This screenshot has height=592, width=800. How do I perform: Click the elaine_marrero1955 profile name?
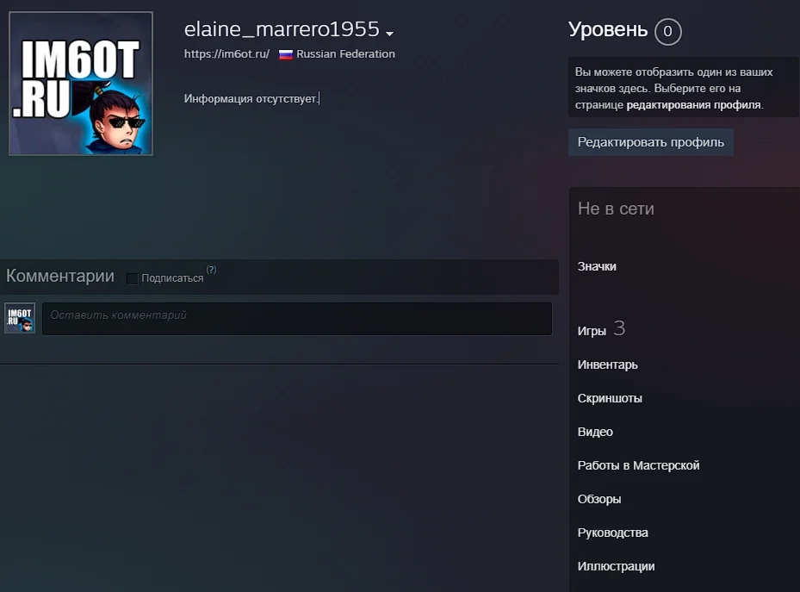[x=282, y=29]
